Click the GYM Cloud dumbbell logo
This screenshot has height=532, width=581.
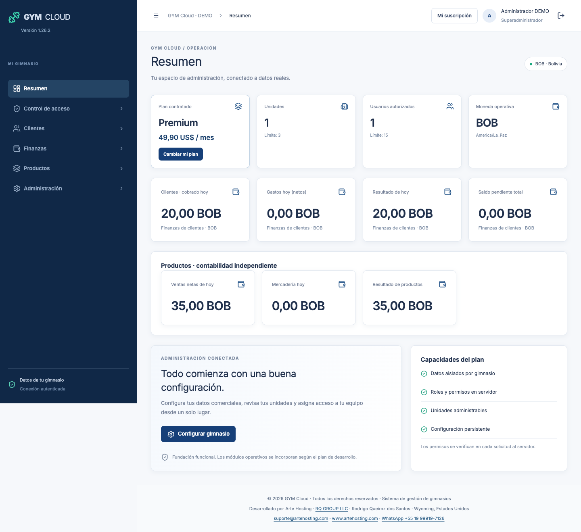pyautogui.click(x=14, y=17)
